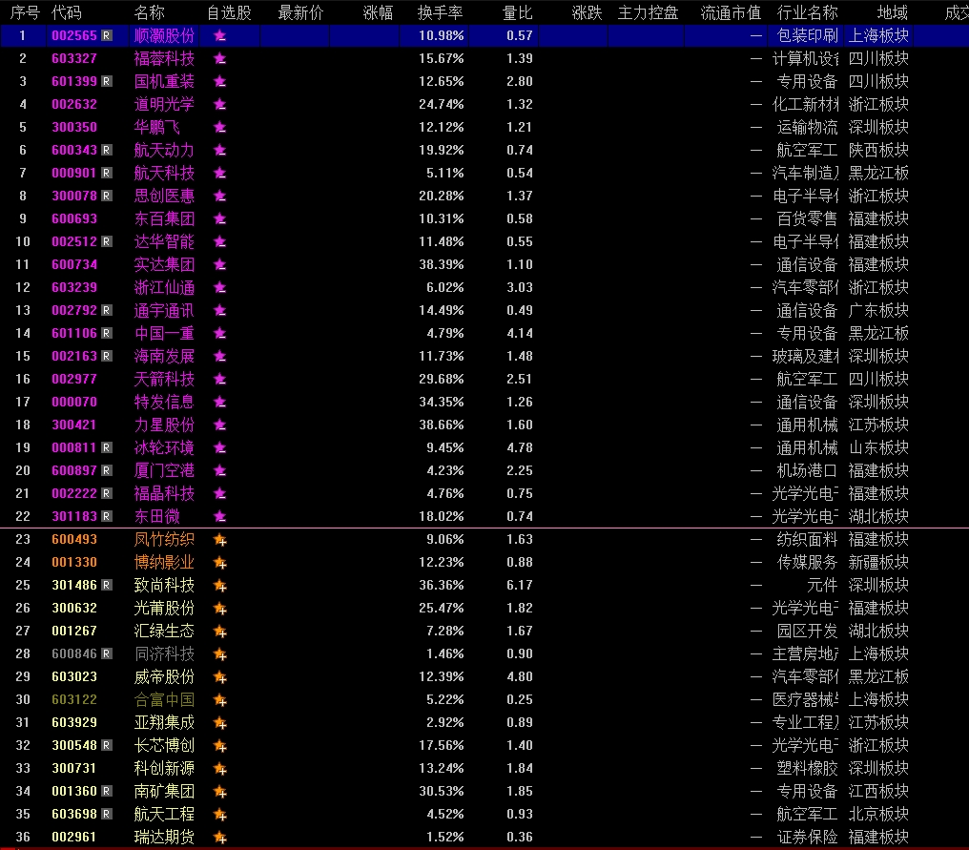This screenshot has height=850, width=969.
Task: Click the R badge beside code 002565
Action: coord(107,35)
